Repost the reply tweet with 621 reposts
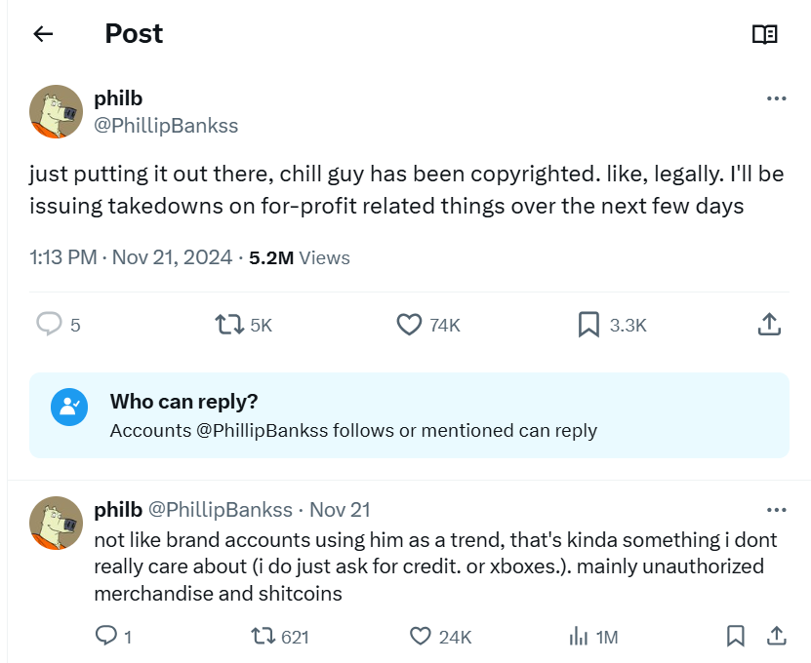The width and height of the screenshot is (811, 663). pos(264,636)
